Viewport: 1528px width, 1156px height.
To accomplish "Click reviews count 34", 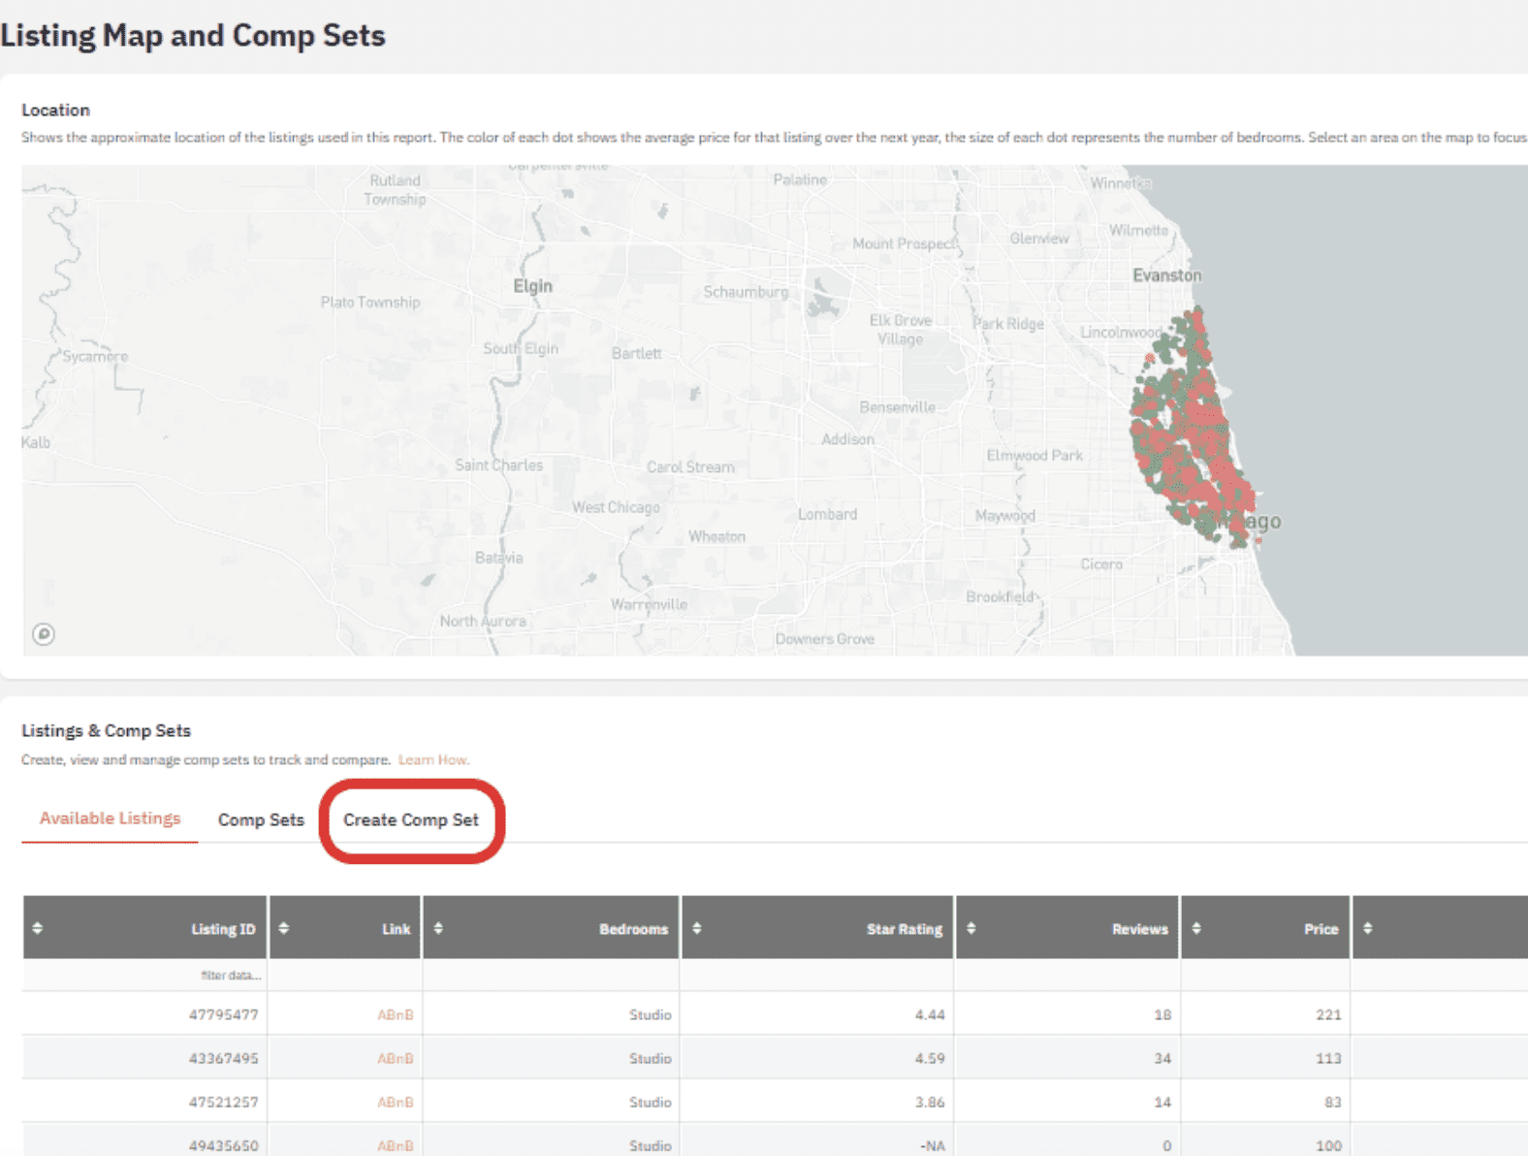I will tap(1162, 1058).
